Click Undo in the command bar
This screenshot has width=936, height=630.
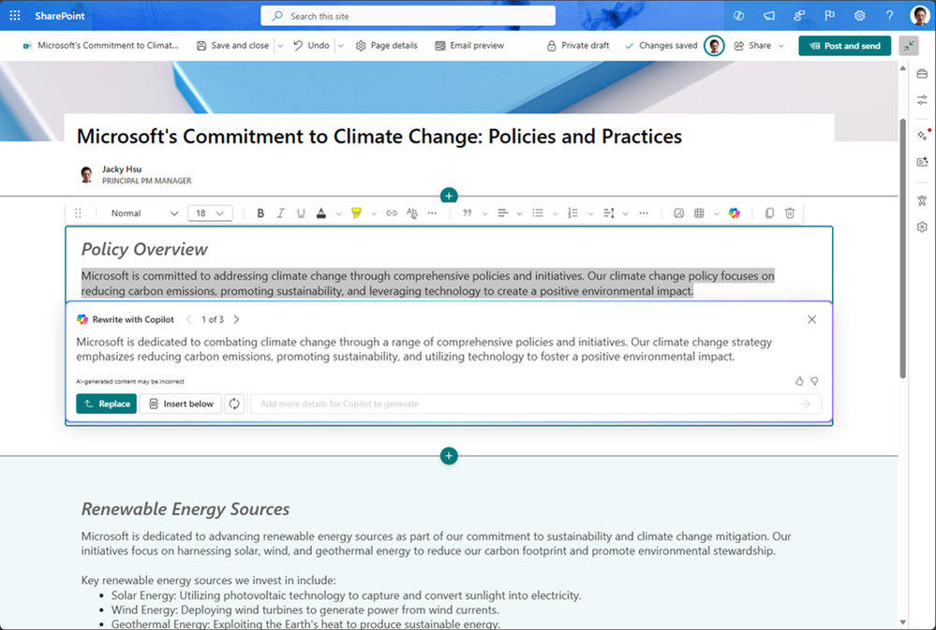[312, 45]
